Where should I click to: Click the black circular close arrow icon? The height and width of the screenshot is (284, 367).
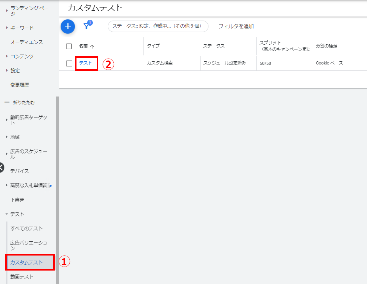[1, 167]
